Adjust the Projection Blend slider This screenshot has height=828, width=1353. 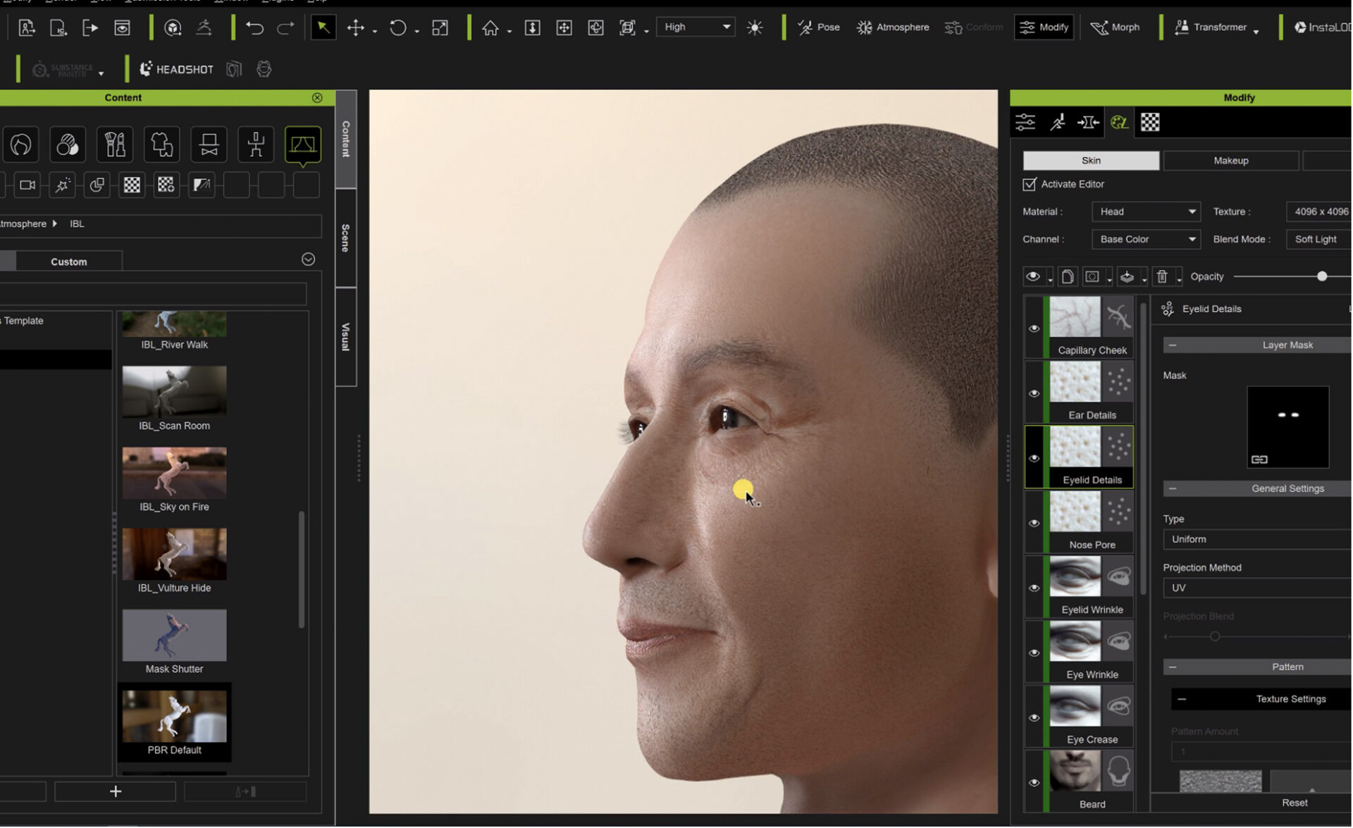point(1214,636)
